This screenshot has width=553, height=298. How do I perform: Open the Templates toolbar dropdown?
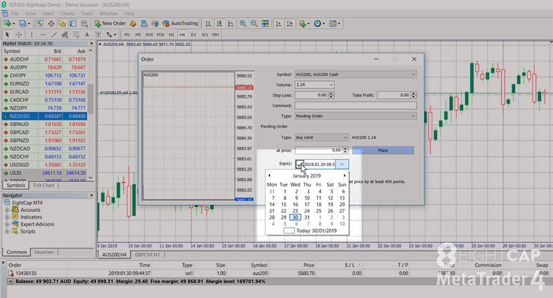pyautogui.click(x=334, y=24)
